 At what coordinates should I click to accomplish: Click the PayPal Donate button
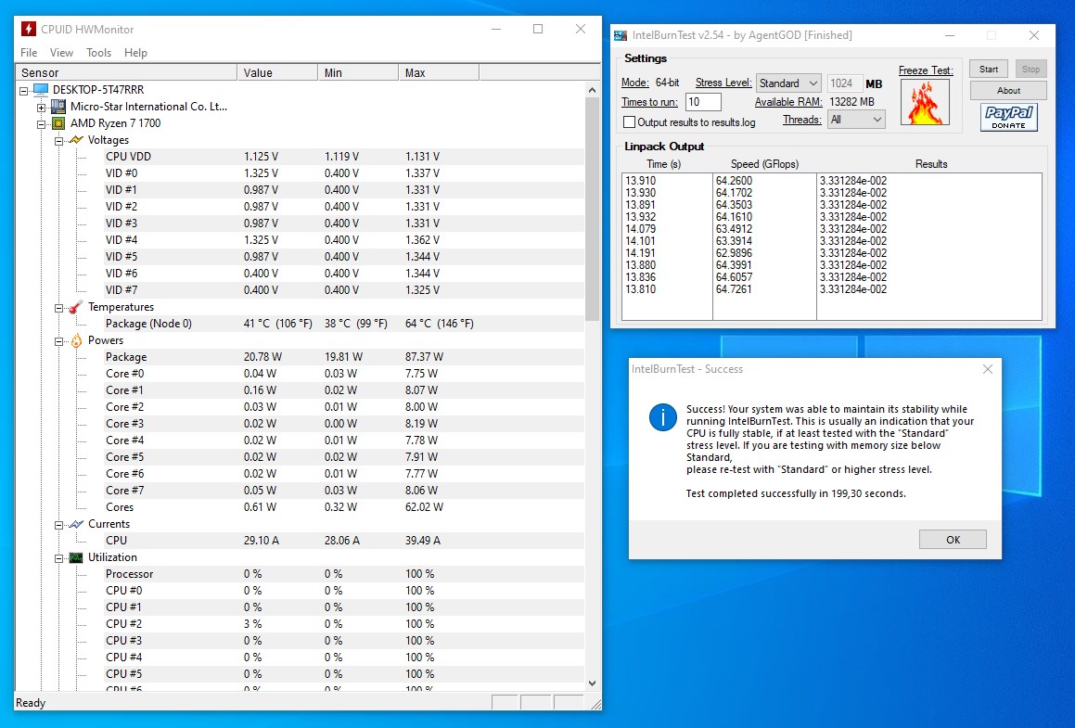coord(1008,117)
